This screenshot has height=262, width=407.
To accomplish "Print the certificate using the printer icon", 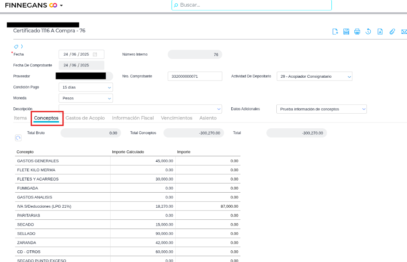I will pyautogui.click(x=357, y=32).
